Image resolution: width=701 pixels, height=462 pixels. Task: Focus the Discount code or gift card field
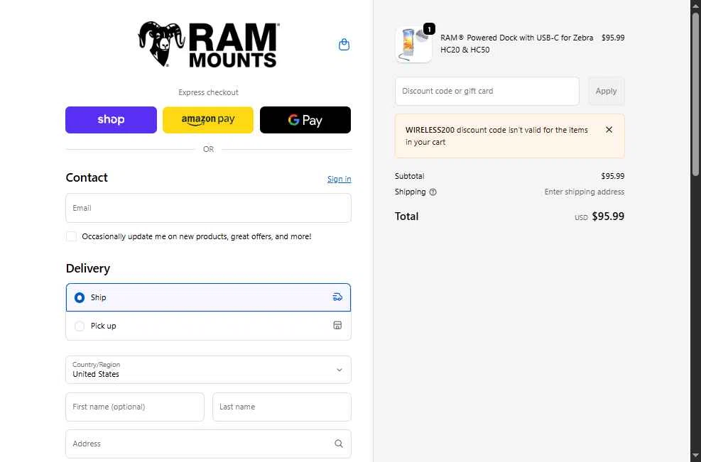point(487,91)
